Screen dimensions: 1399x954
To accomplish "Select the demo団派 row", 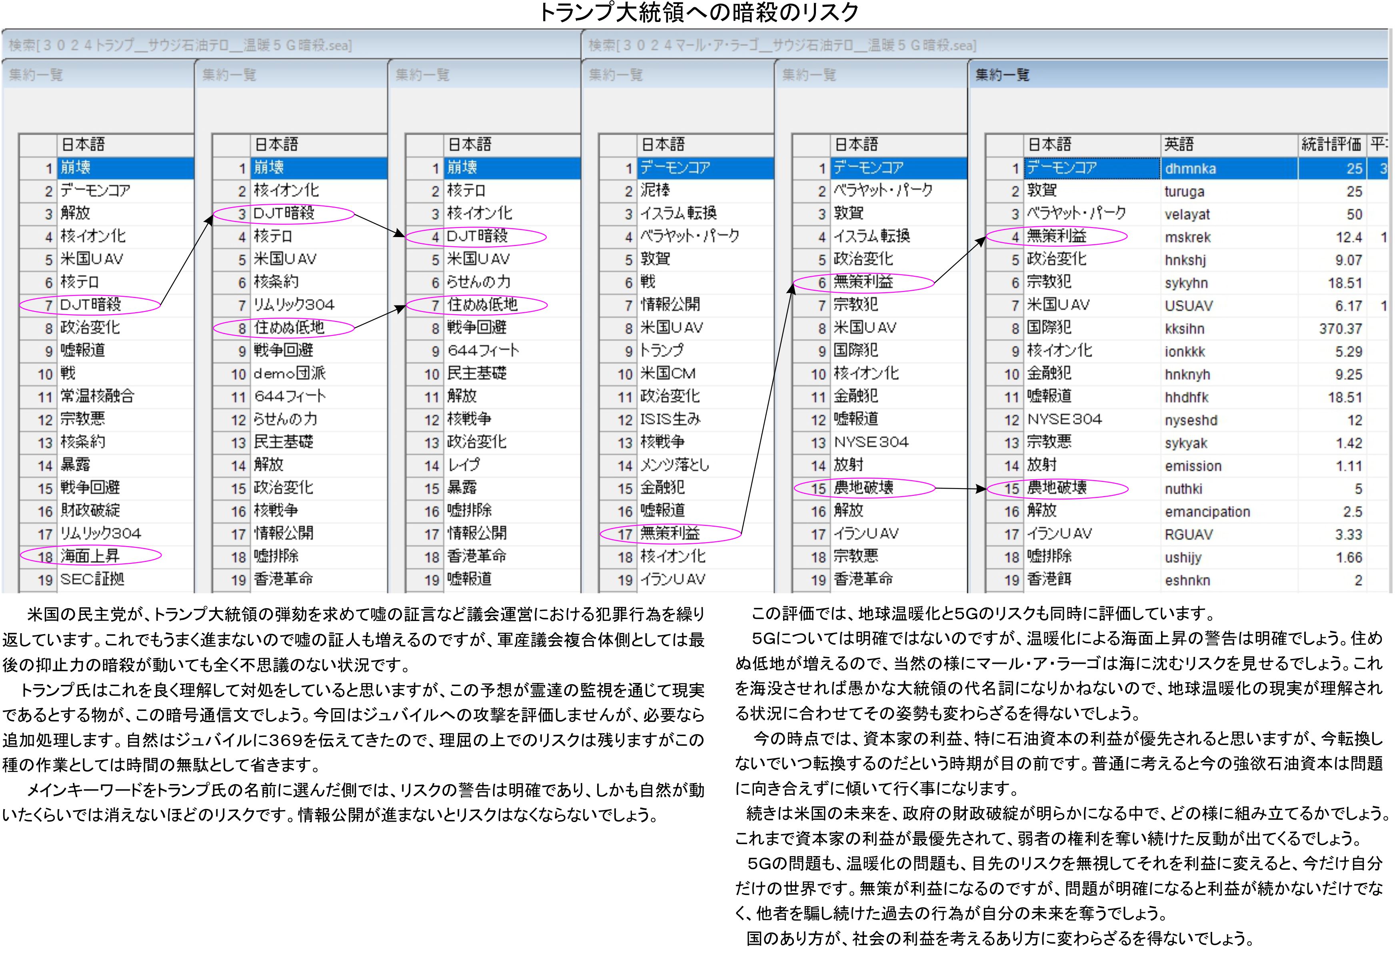I will 289,373.
